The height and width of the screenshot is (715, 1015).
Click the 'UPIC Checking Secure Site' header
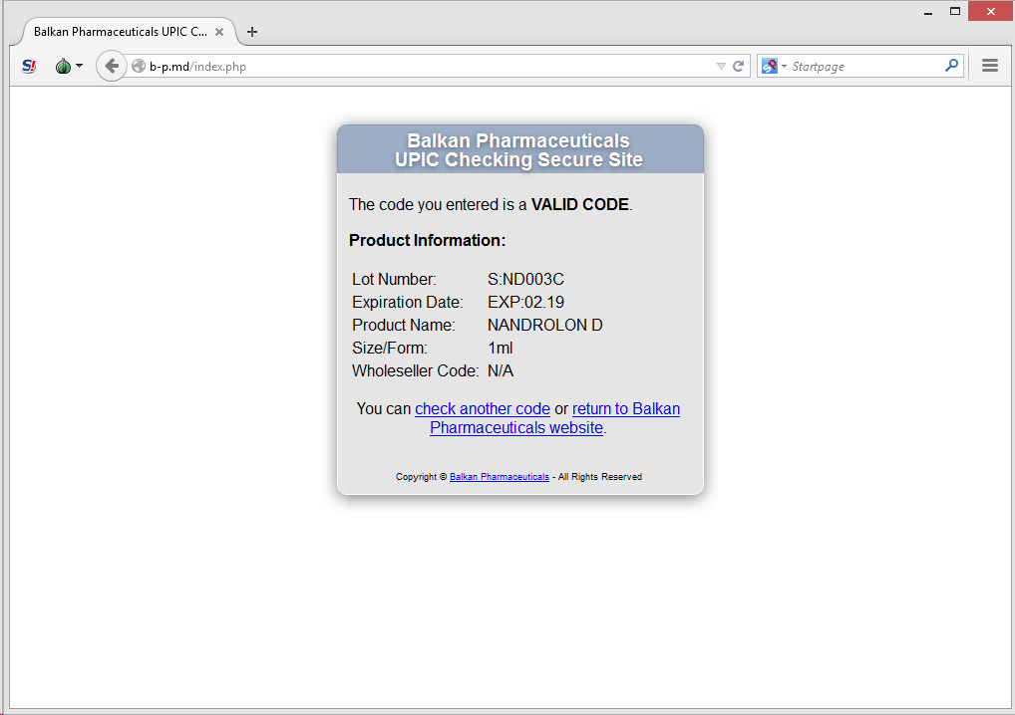(518, 159)
